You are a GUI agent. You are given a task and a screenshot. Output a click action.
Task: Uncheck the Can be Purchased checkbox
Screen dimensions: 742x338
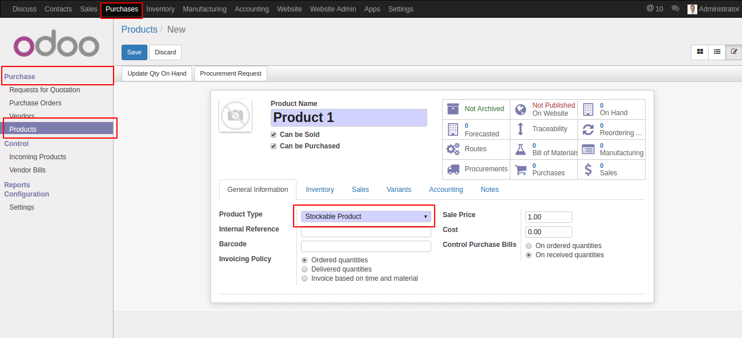coord(274,146)
